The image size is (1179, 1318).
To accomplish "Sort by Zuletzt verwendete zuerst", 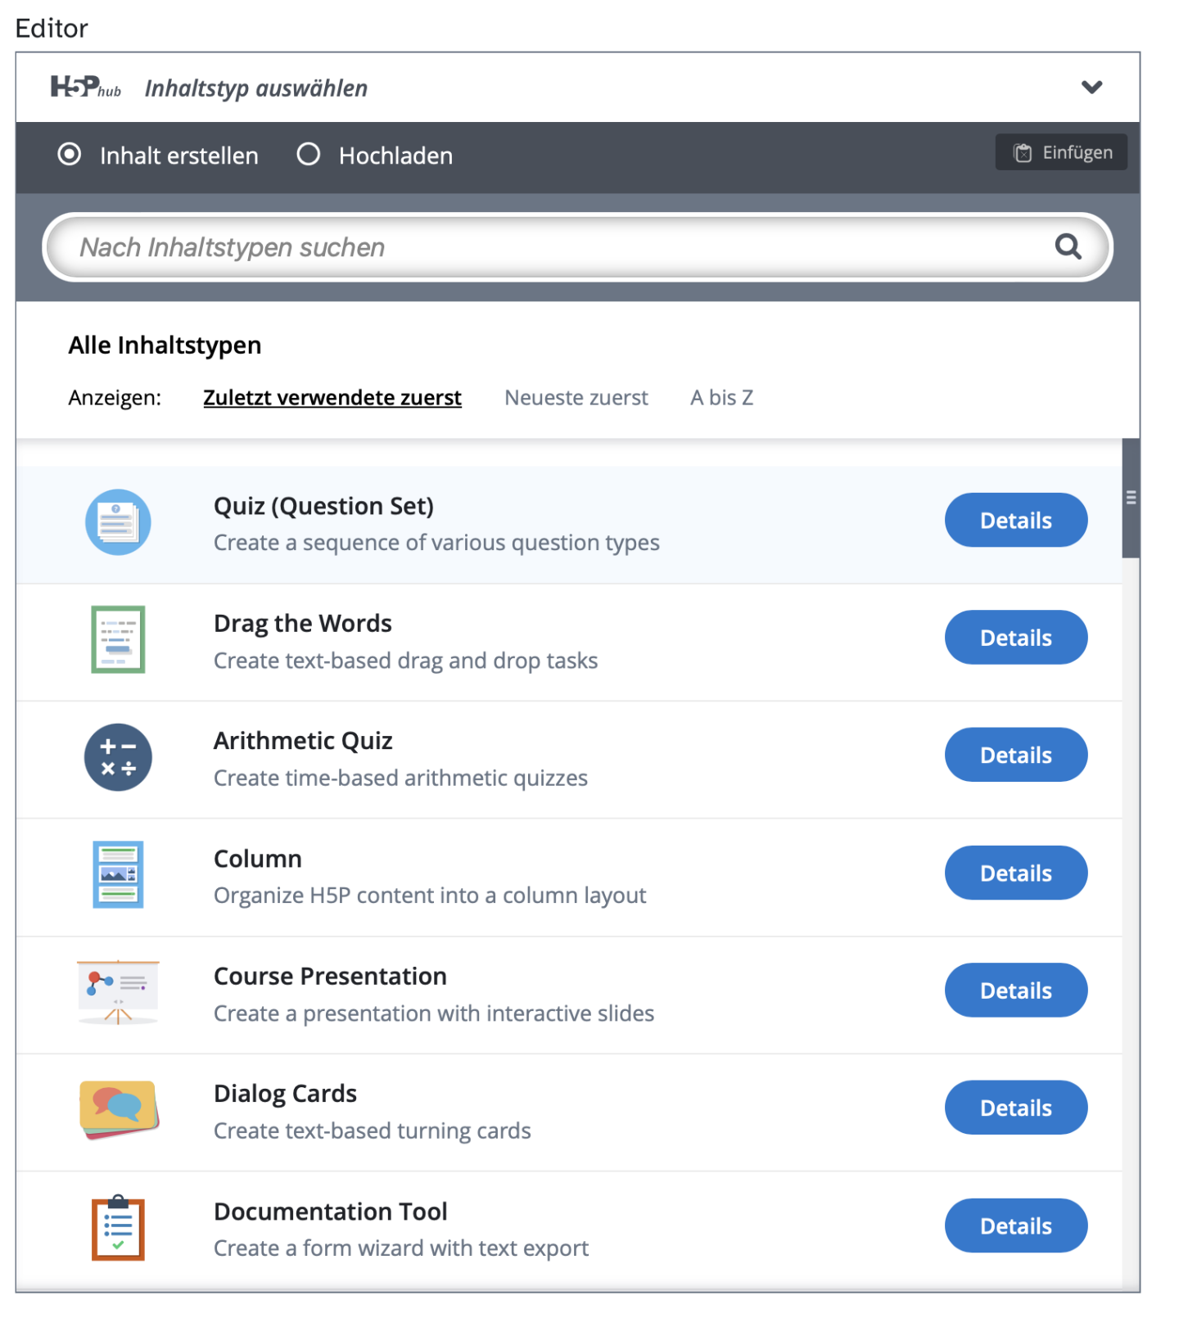I will point(332,398).
